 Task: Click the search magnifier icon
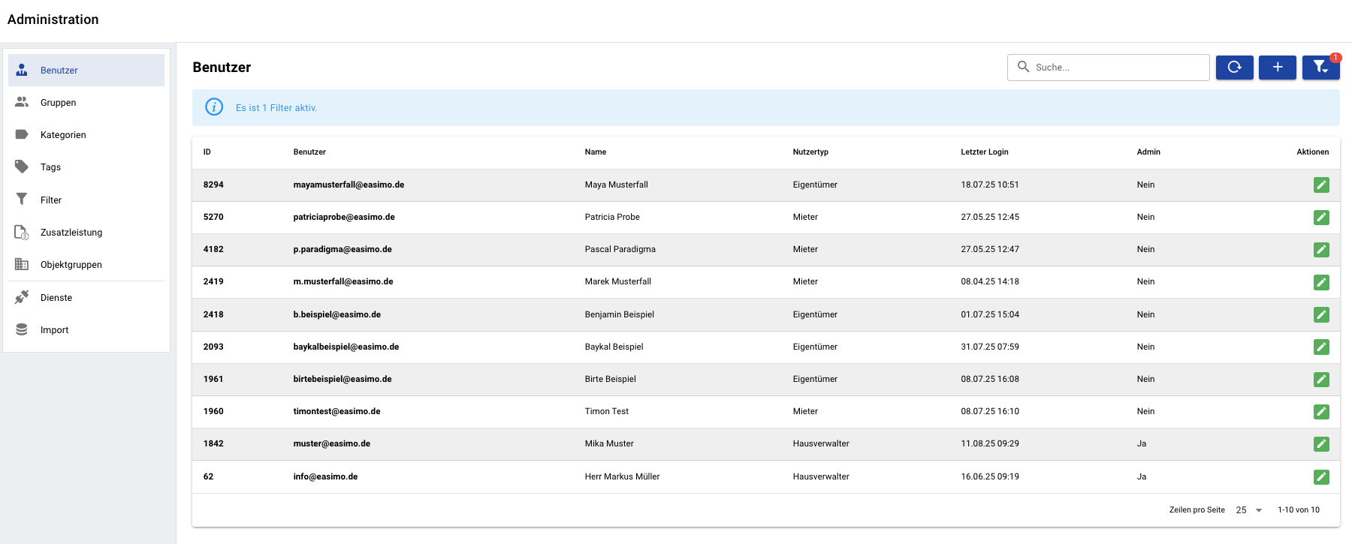click(1023, 67)
